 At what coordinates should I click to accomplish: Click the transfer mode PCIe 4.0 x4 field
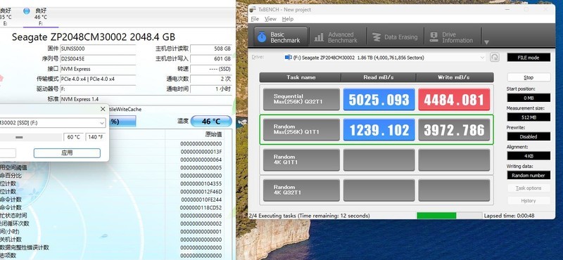pyautogui.click(x=98, y=79)
